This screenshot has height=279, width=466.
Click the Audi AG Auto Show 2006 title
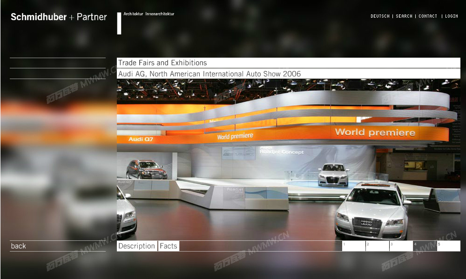point(288,73)
